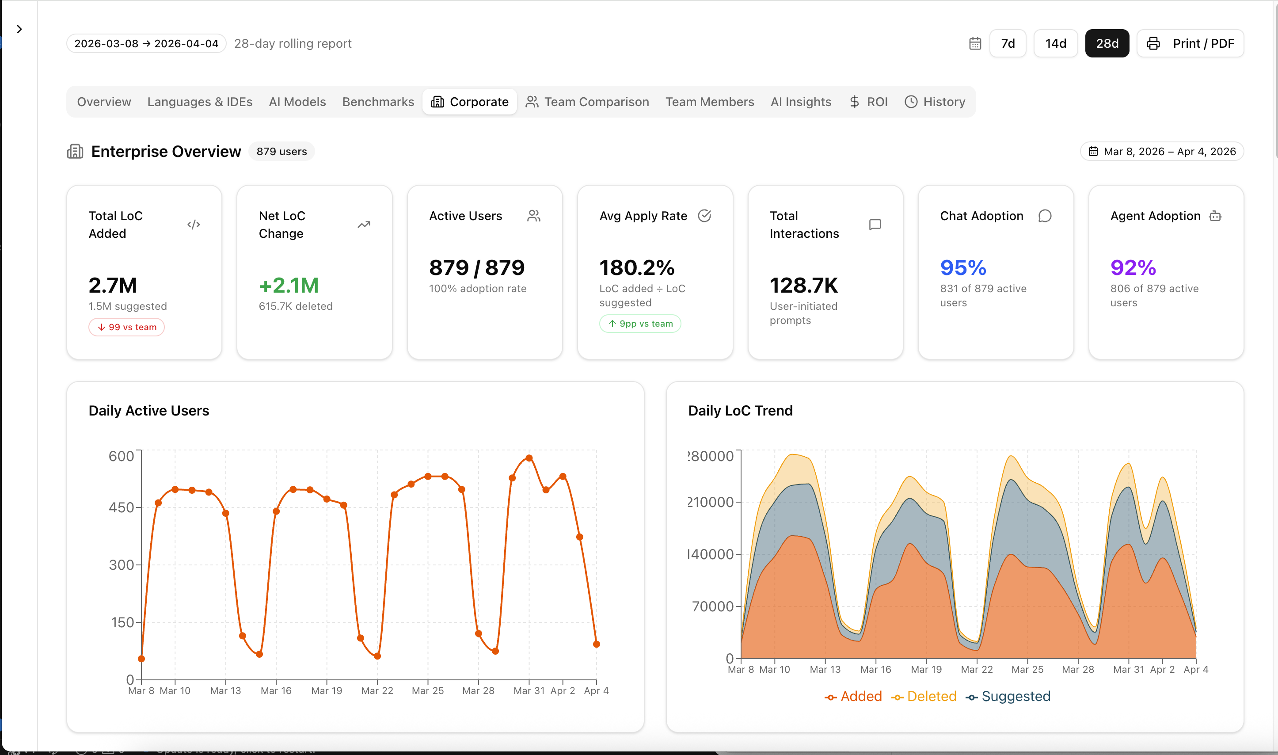Toggle the Added series in Daily LoC Trend legend
Screen dimensions: 1278x755
click(853, 696)
